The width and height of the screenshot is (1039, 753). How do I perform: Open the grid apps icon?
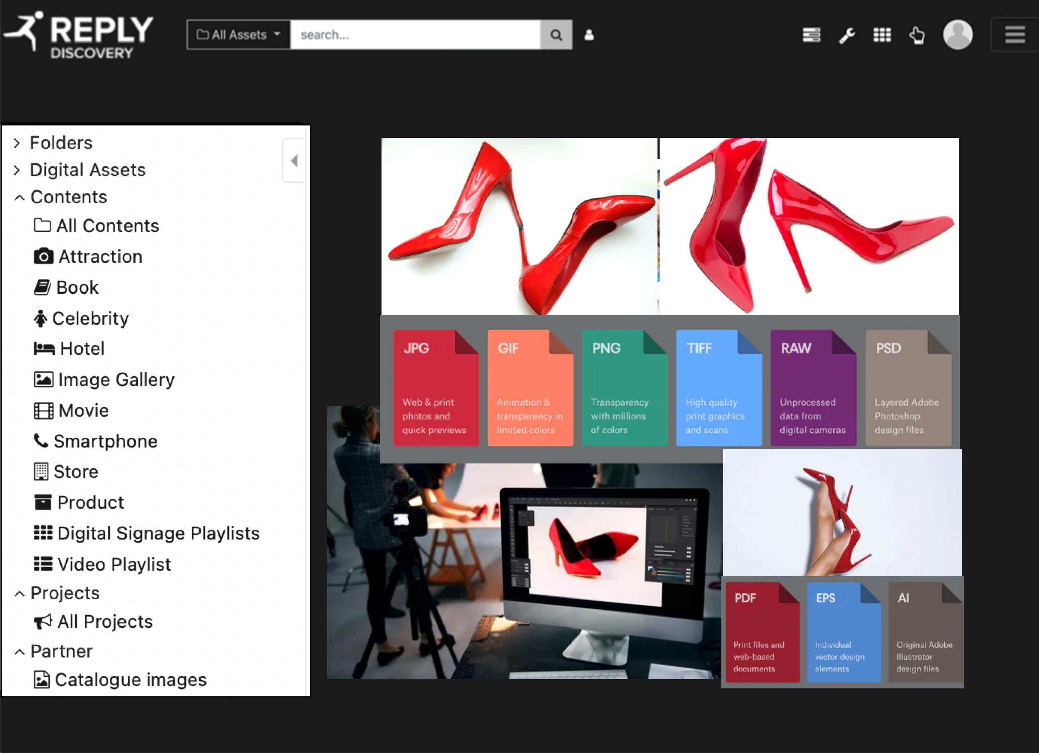click(882, 35)
